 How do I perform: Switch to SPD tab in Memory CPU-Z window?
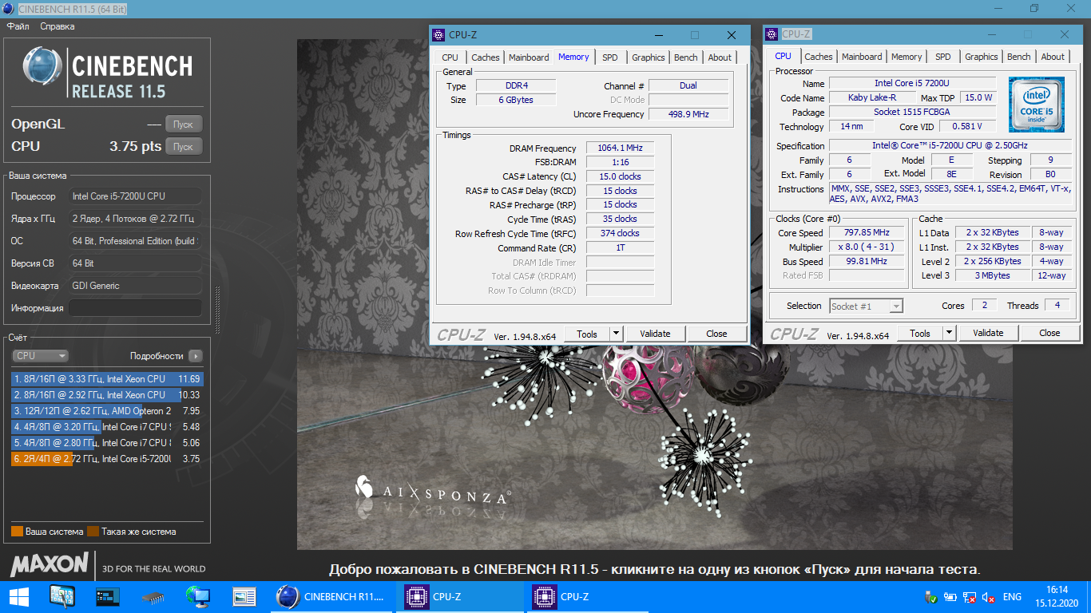(610, 57)
